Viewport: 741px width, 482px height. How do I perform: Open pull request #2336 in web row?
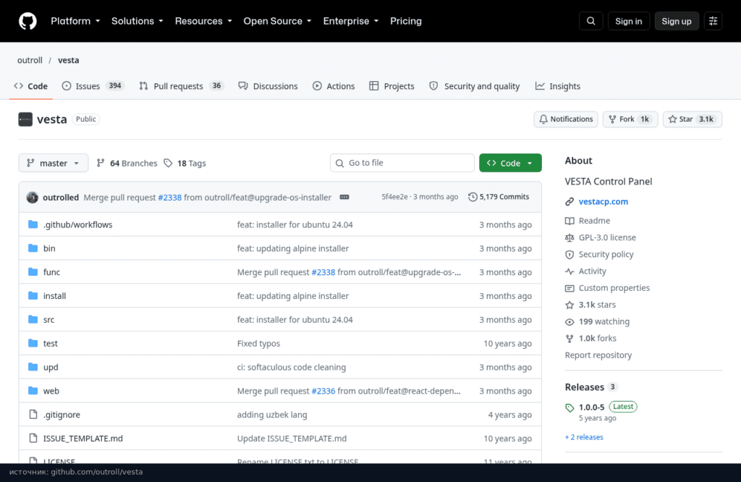pyautogui.click(x=323, y=391)
